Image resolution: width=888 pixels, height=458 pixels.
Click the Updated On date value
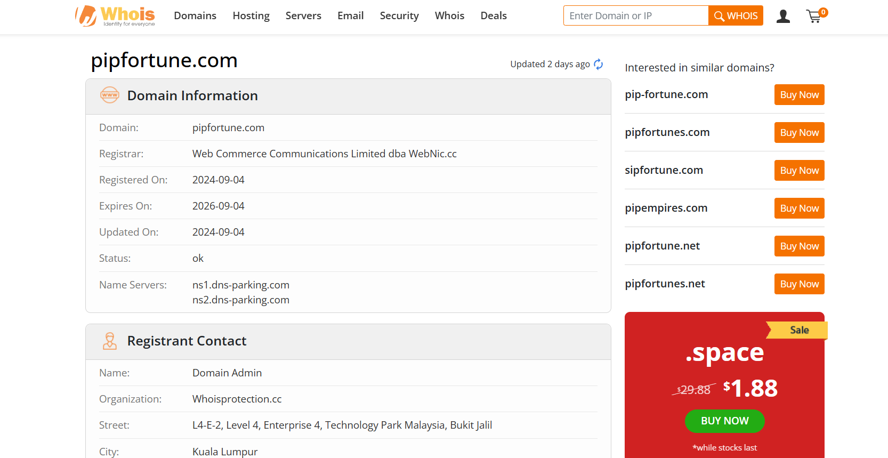click(219, 232)
